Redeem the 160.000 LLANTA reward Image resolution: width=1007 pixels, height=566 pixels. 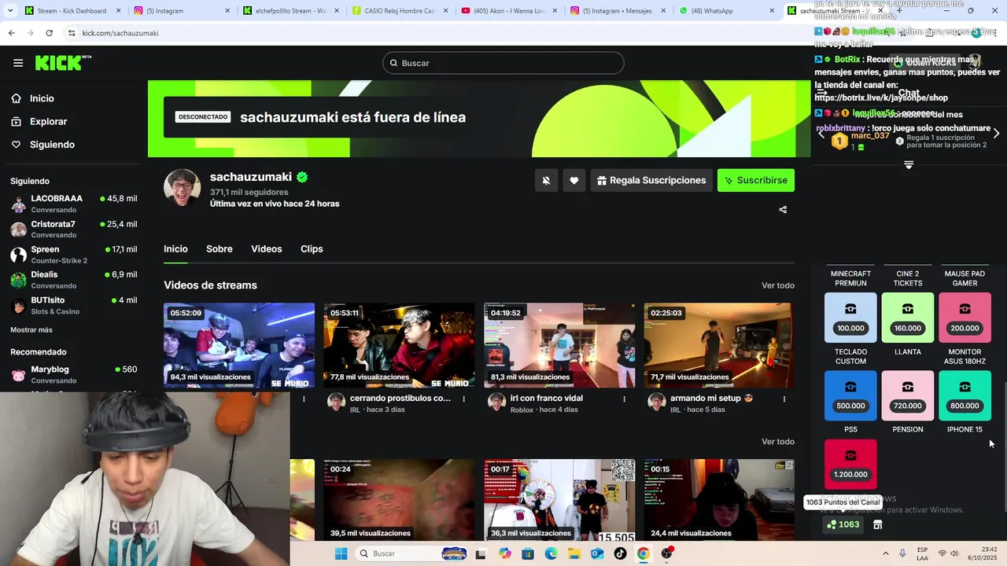(908, 318)
